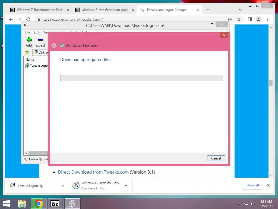The width and height of the screenshot is (278, 209).
Task: Click the Downloading required files progress bar
Action: [x=141, y=78]
